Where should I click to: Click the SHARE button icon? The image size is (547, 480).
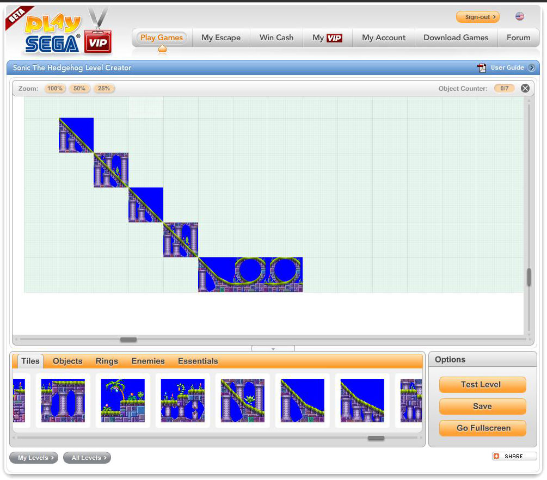pyautogui.click(x=496, y=456)
